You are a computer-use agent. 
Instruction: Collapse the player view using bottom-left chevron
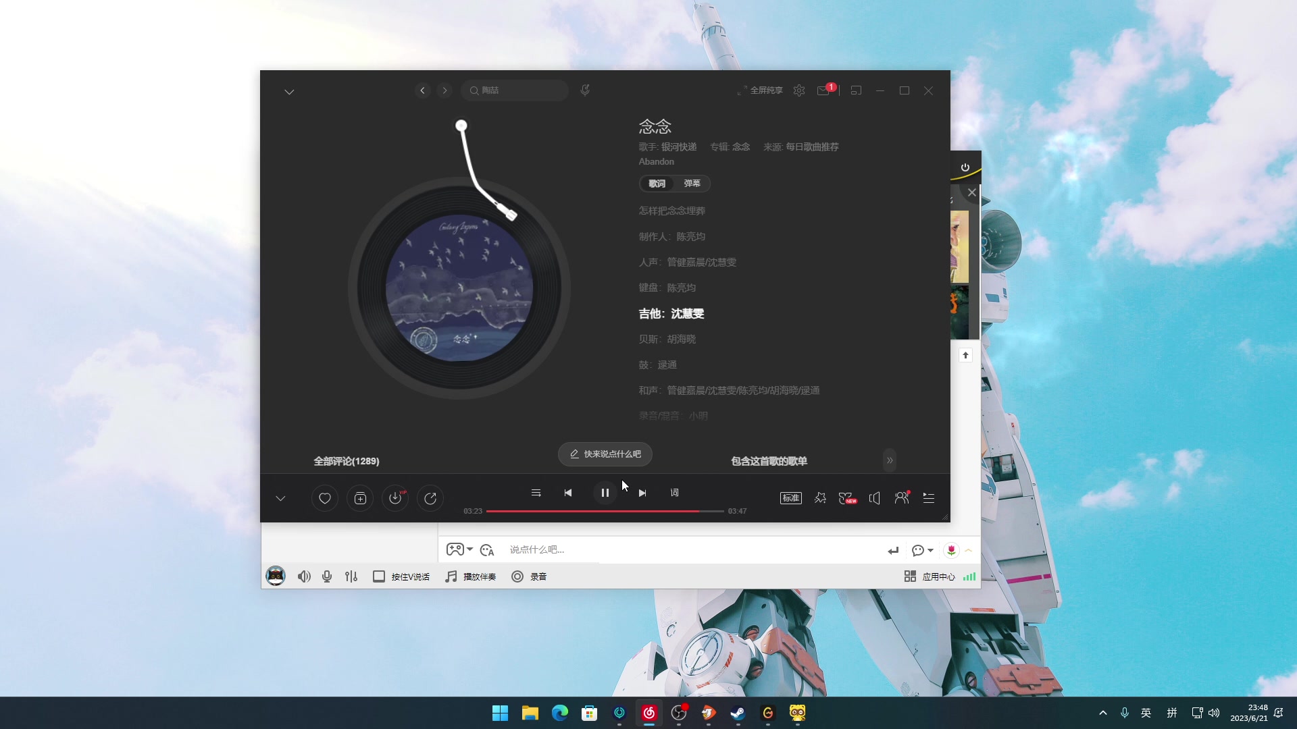(x=280, y=499)
